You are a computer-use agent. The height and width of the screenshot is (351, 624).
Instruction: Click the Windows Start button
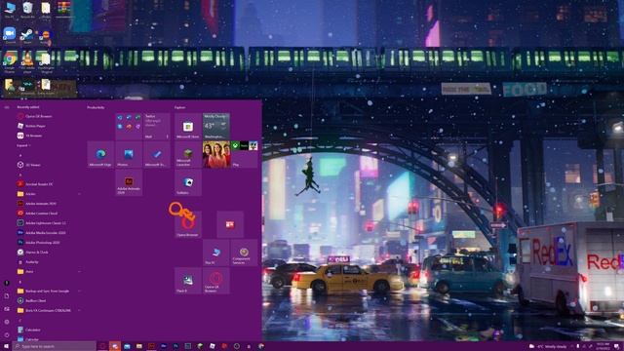6,346
